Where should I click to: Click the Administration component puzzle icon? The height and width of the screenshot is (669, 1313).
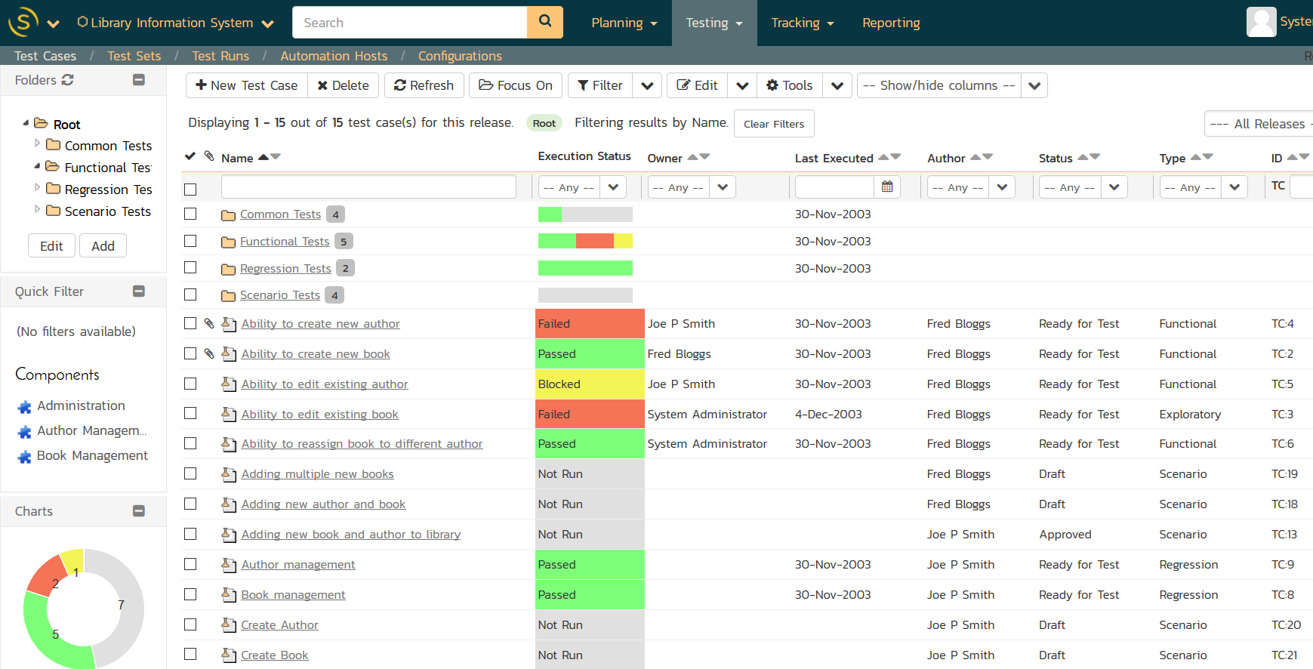(25, 407)
